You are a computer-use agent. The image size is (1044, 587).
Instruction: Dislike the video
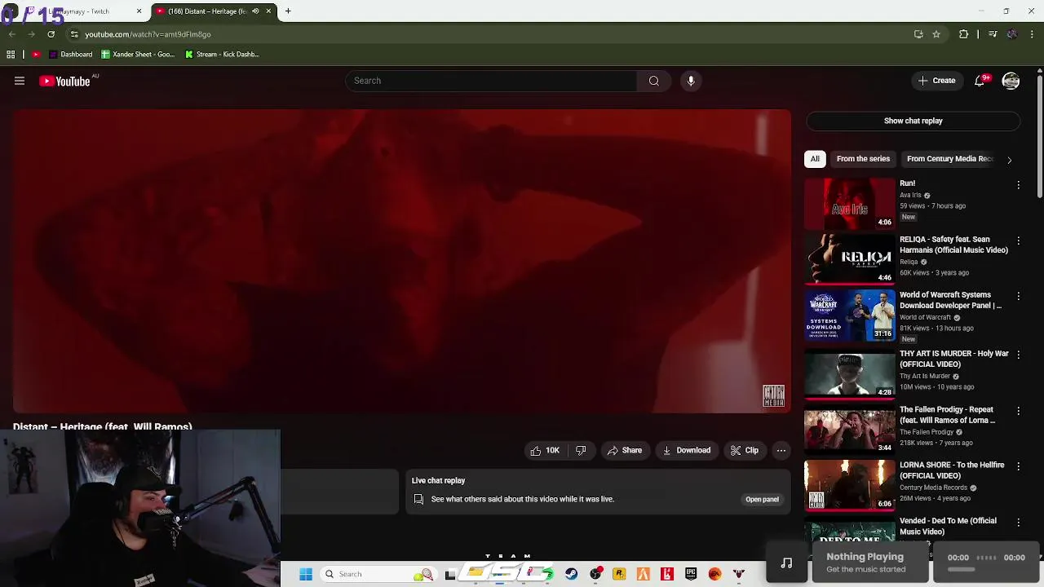point(581,450)
